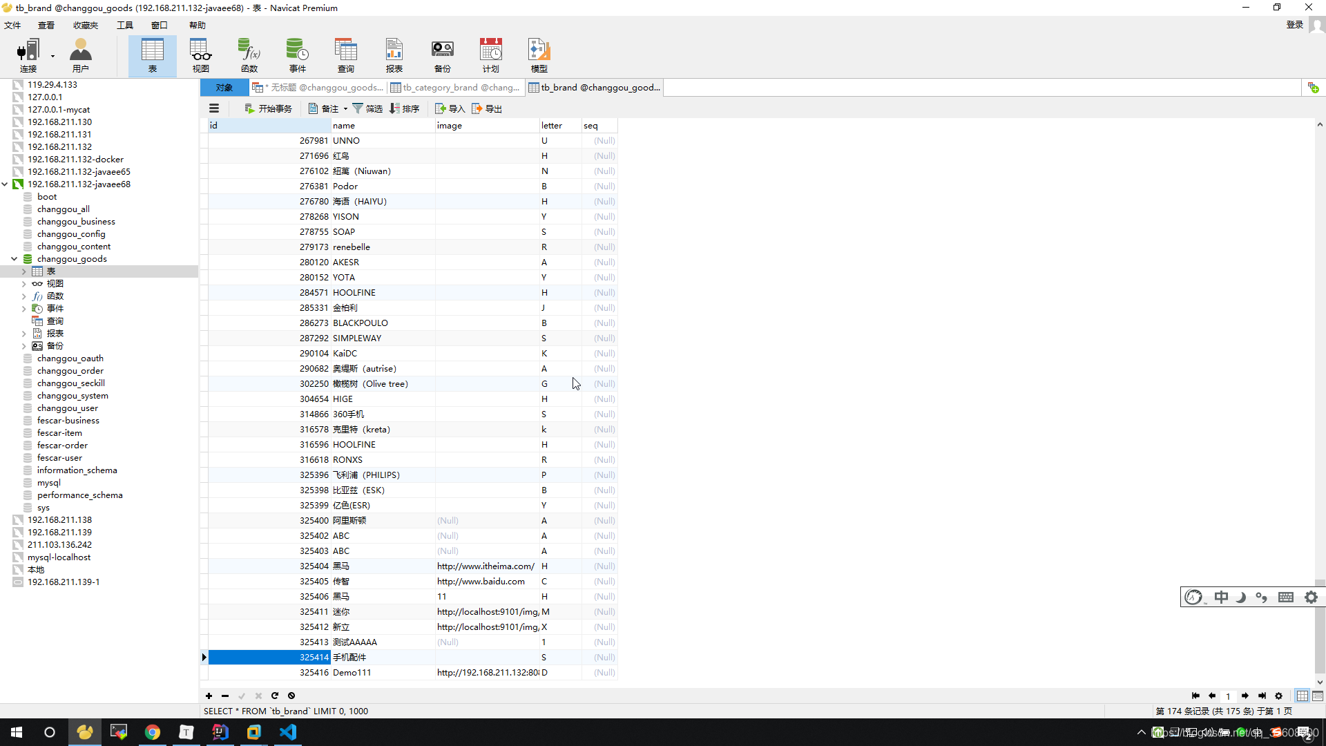Select row with name PHILIPS
This screenshot has width=1326, height=746.
[413, 475]
